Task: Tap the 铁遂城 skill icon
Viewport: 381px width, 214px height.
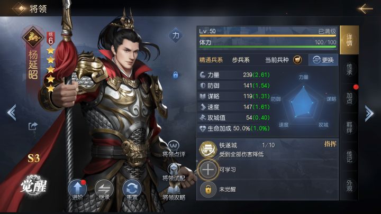Action: coord(208,150)
